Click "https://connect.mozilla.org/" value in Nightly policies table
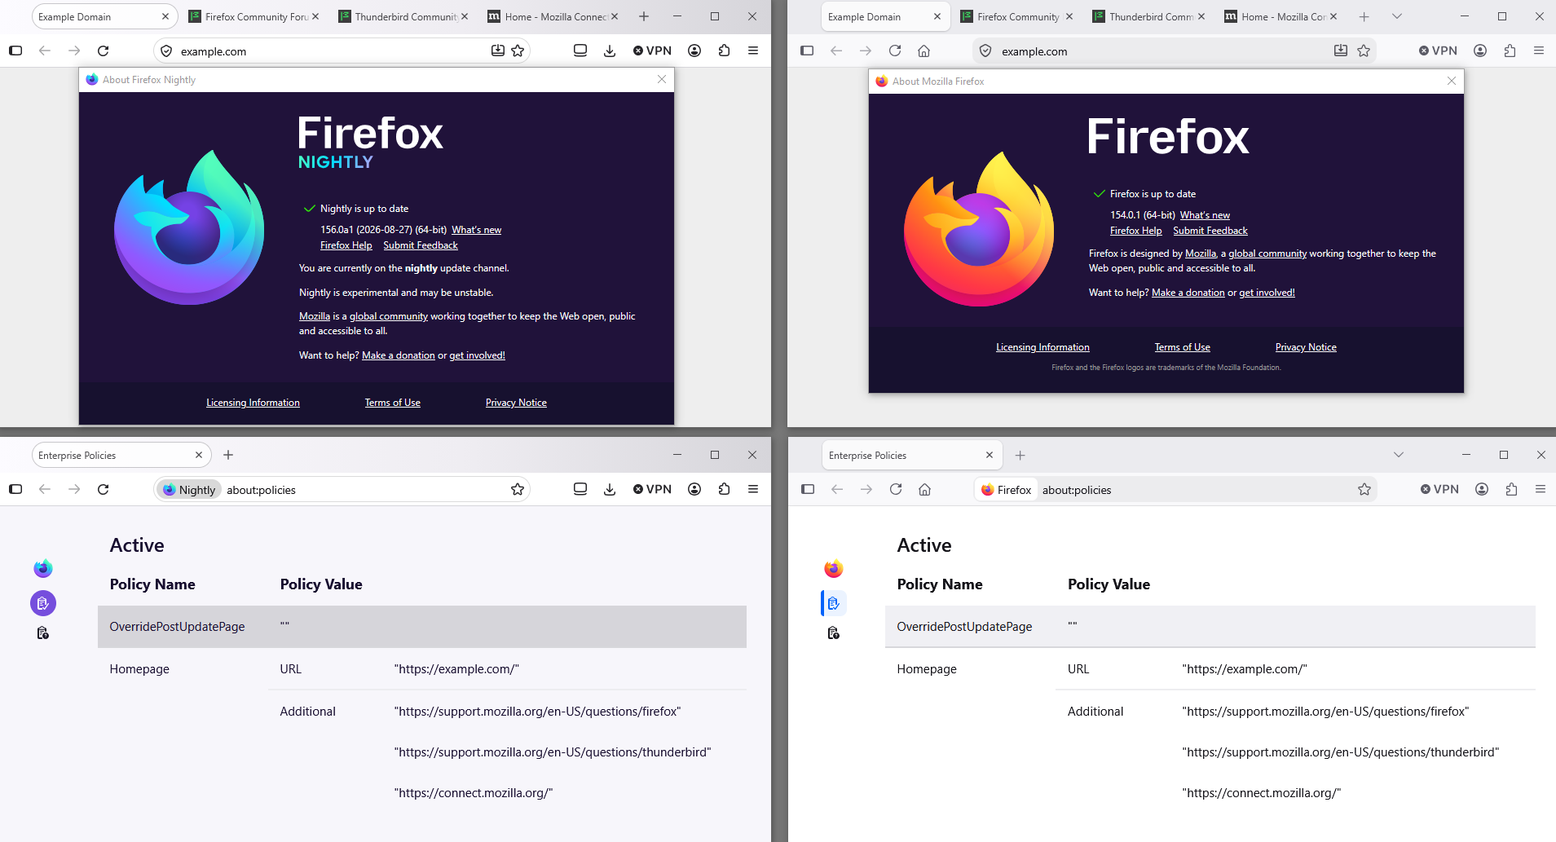Viewport: 1556px width, 842px height. tap(474, 793)
